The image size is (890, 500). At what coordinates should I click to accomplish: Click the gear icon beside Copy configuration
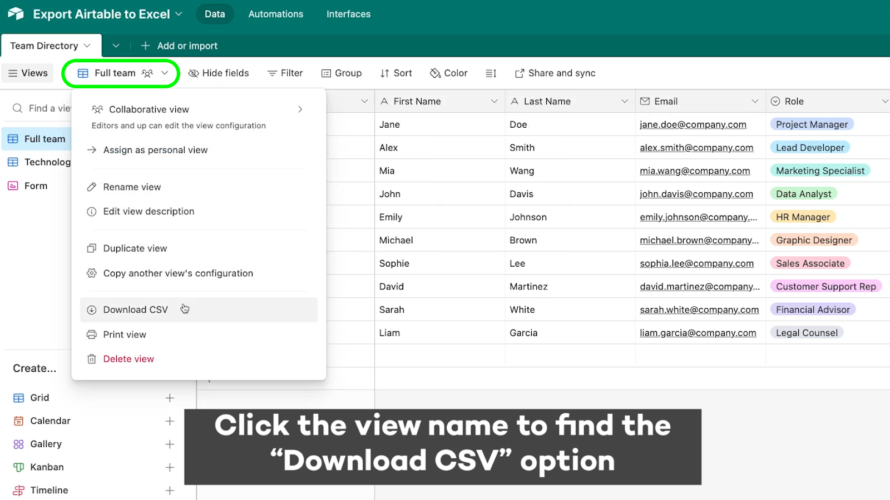pos(92,273)
